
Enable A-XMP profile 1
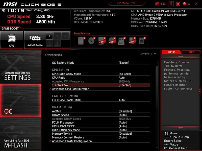click(x=49, y=36)
